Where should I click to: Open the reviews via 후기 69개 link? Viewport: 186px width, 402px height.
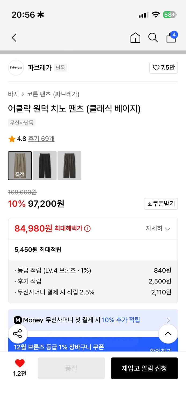click(x=41, y=139)
